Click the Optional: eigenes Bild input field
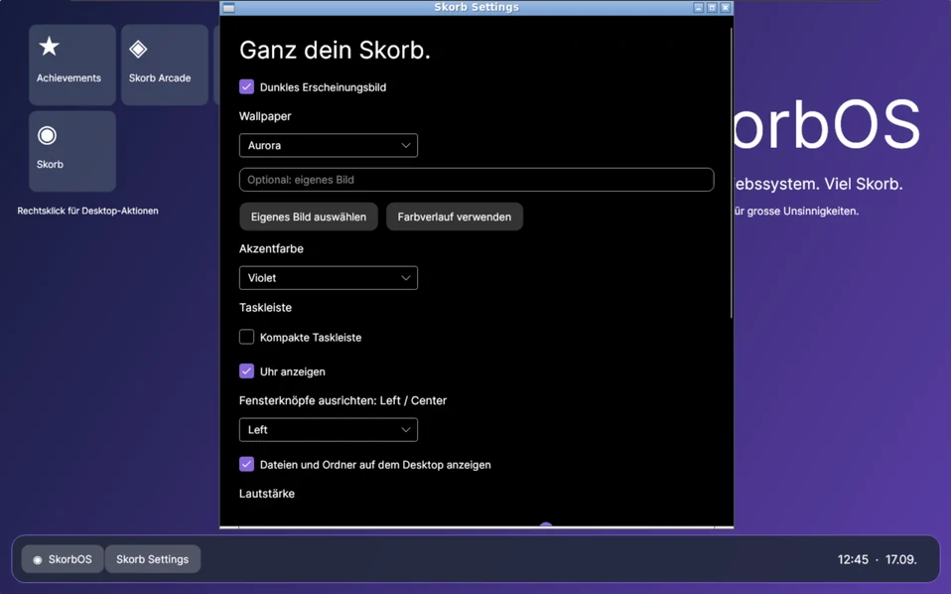 pyautogui.click(x=476, y=180)
